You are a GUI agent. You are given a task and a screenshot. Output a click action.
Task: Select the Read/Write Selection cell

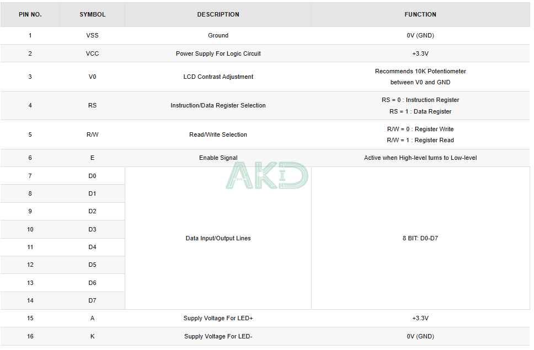click(x=218, y=134)
